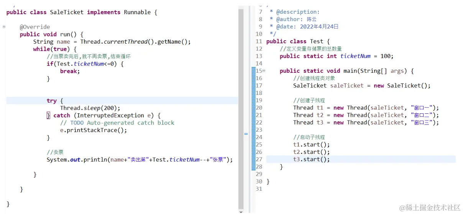Click the '//创建子线程' comment
This screenshot has width=463, height=214.
pyautogui.click(x=309, y=100)
